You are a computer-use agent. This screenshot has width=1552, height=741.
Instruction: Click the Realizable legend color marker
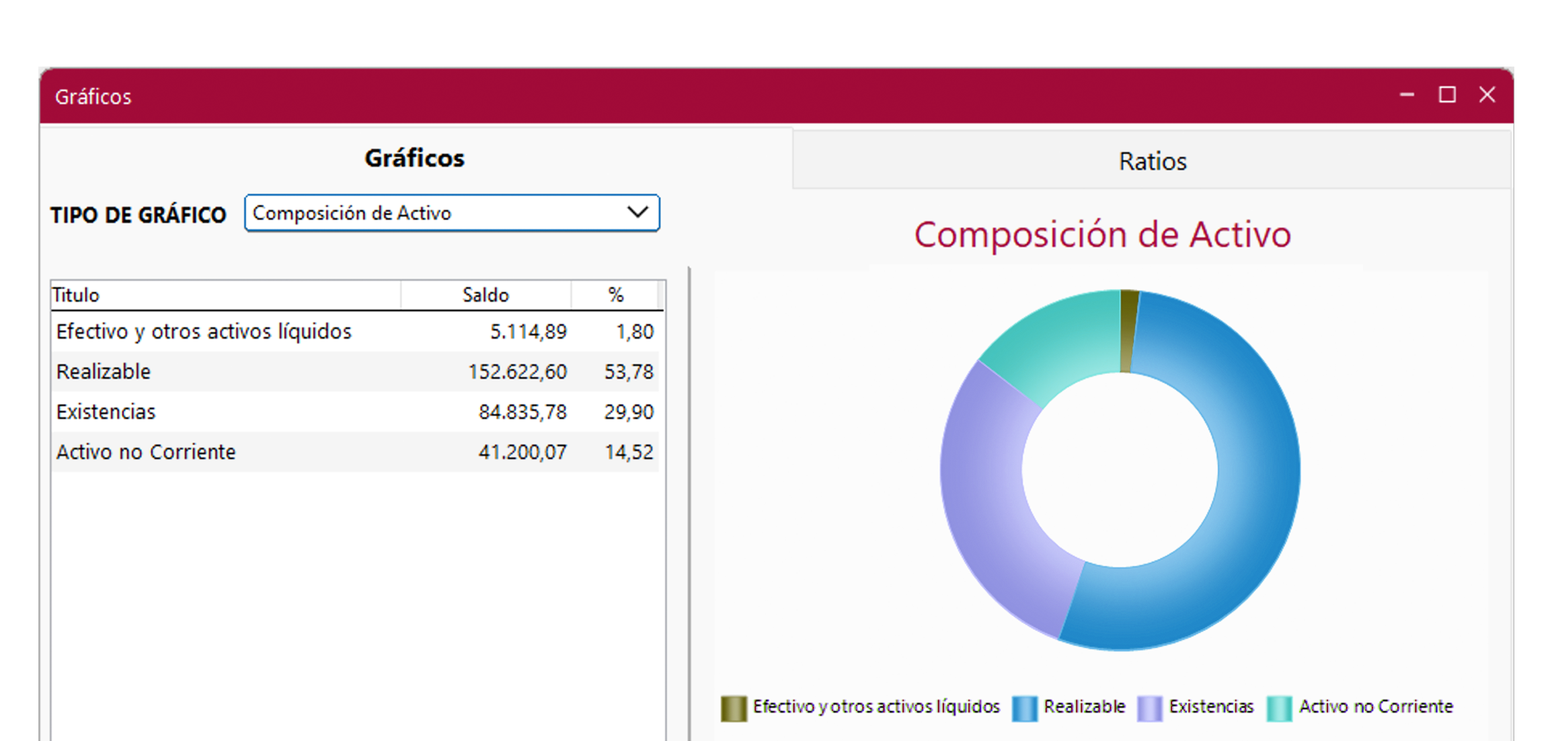(x=1023, y=707)
